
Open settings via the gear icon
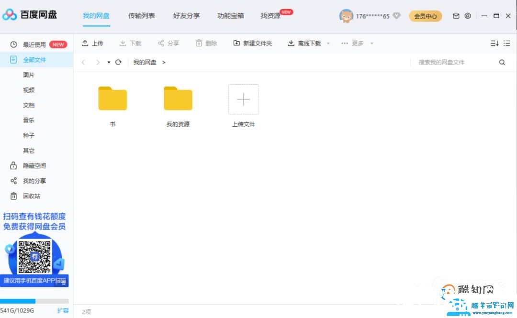point(468,16)
